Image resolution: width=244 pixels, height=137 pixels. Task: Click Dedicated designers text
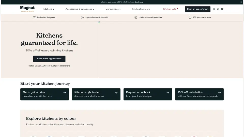46,18
